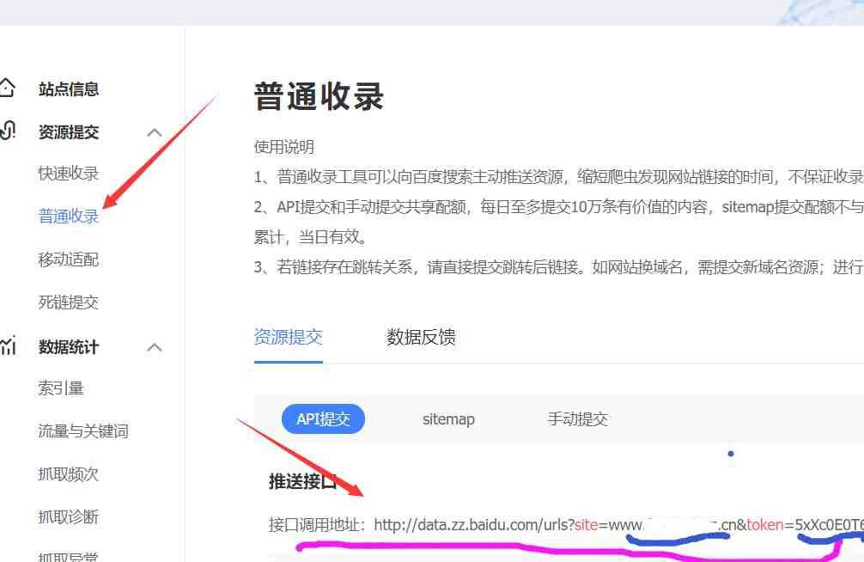The width and height of the screenshot is (864, 562).
Task: Click the home icon beside 站点信息
Action: click(x=7, y=89)
